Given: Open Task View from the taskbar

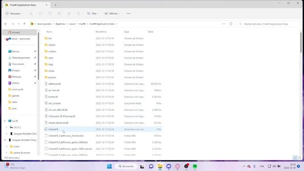Looking at the screenshot, I should 142,166.
